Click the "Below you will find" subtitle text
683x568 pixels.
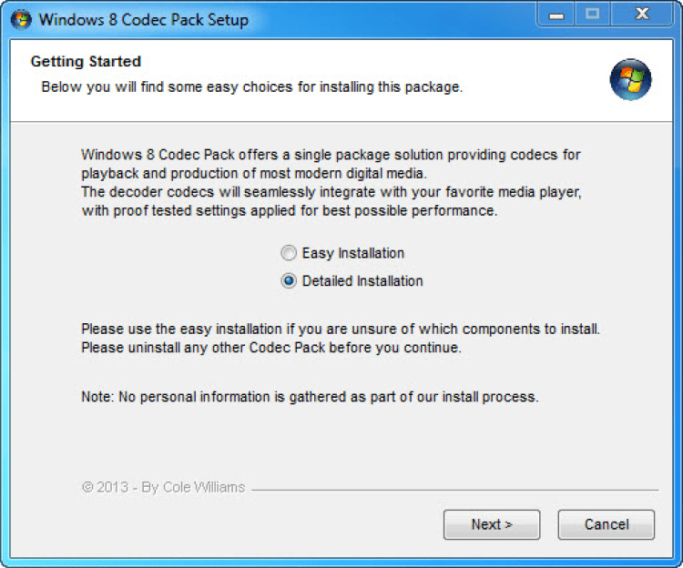(x=252, y=87)
